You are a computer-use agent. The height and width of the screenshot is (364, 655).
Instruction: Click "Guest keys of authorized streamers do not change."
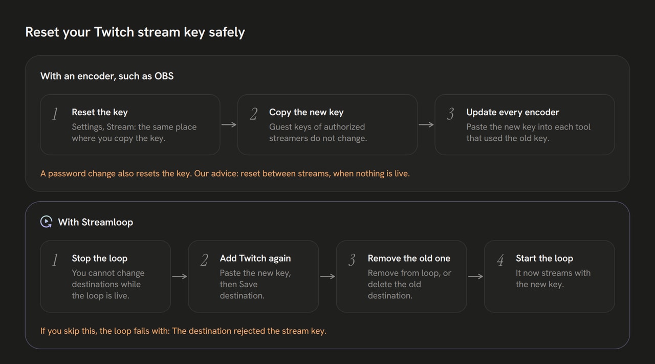point(318,132)
